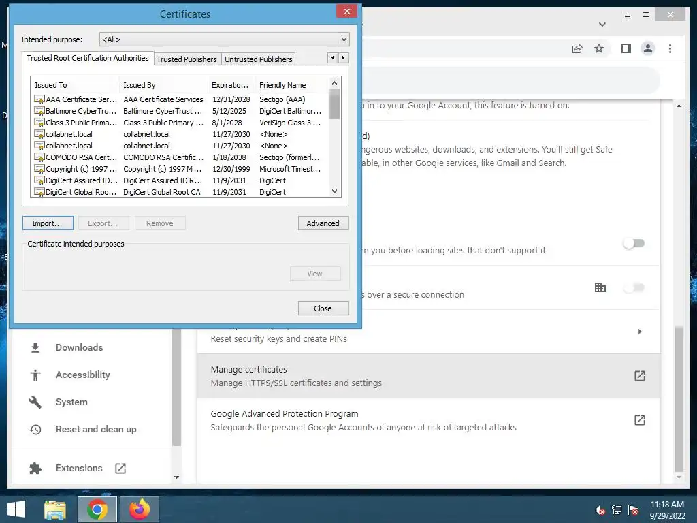Click certificate list scroll down arrow

coord(335,191)
